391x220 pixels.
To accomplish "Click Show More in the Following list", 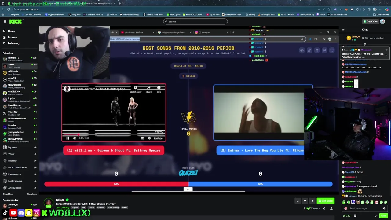I will [8, 194].
